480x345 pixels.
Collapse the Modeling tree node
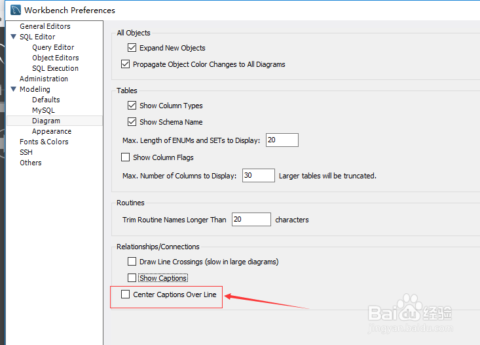(x=14, y=89)
